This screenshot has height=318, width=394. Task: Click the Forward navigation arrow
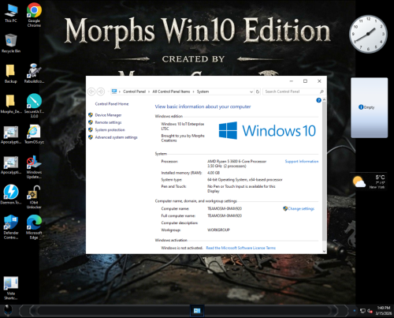tap(101, 92)
